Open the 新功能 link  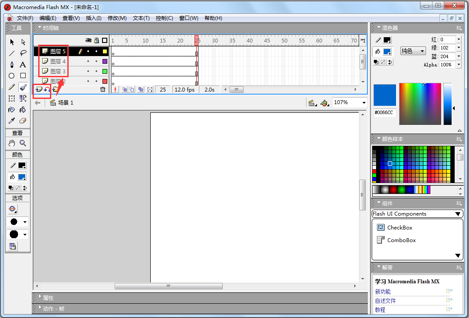click(383, 292)
